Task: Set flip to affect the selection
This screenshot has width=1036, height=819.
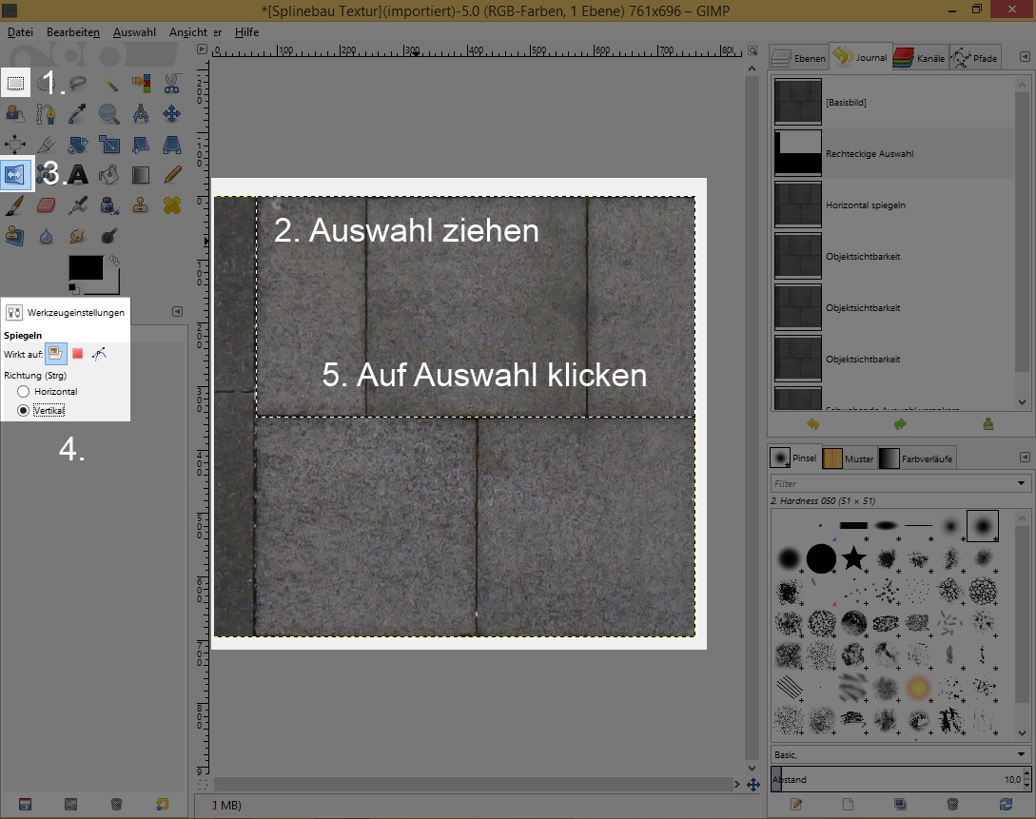Action: pos(78,354)
